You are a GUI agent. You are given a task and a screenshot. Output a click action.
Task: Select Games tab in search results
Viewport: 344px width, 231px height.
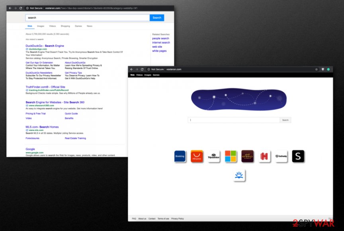[x=78, y=26]
